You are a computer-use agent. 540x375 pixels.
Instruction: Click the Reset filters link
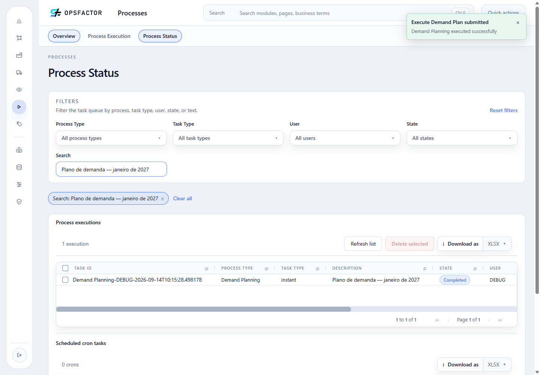point(504,110)
